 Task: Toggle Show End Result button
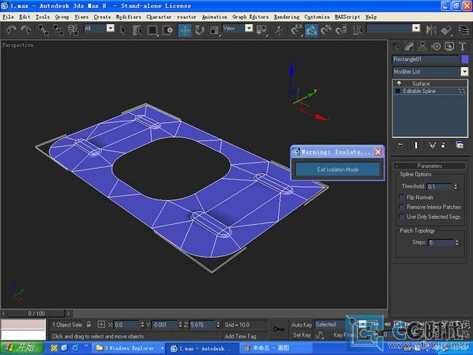(416, 145)
